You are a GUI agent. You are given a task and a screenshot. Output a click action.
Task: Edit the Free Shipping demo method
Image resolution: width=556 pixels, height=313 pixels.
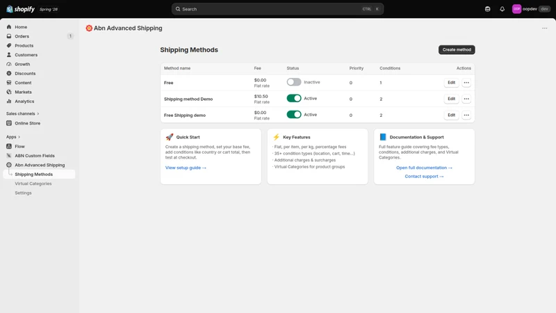[x=451, y=115]
